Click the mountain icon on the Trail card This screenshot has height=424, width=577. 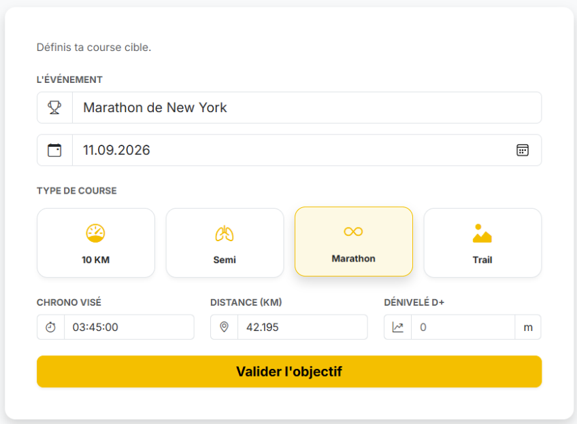(x=482, y=232)
